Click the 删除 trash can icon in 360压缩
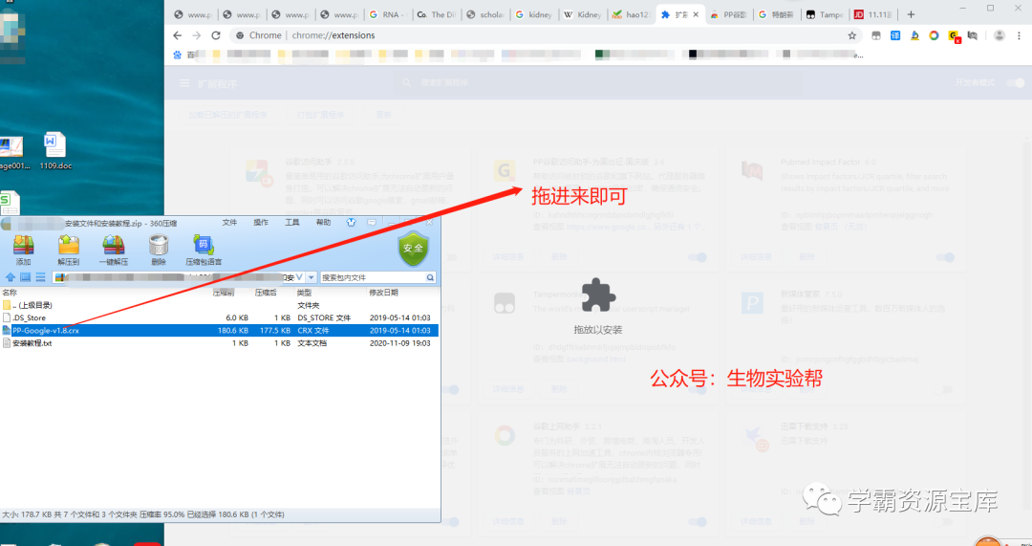The width and height of the screenshot is (1032, 546). [159, 250]
